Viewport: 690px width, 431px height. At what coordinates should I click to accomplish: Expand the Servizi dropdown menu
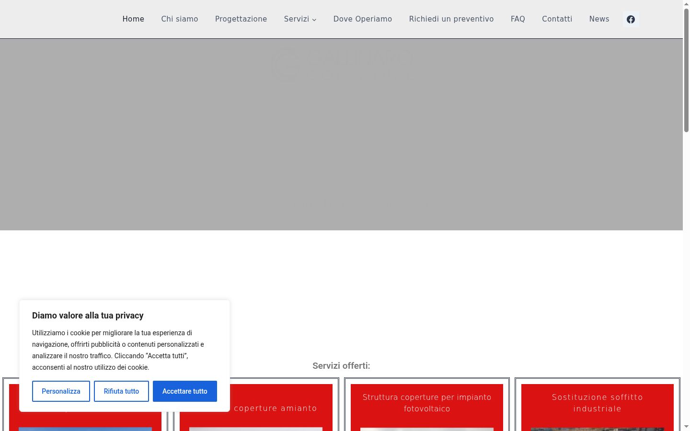coord(300,19)
